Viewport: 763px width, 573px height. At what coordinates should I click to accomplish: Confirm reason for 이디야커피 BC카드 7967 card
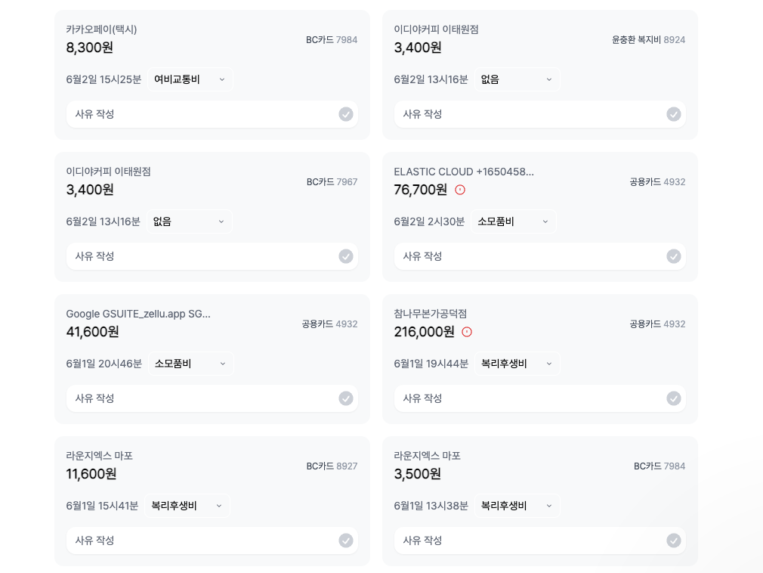click(x=346, y=256)
